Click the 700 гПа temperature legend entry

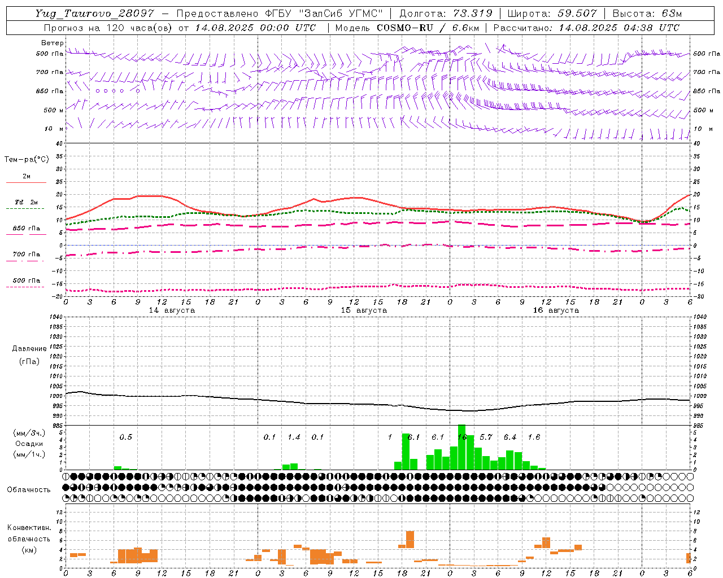point(27,255)
